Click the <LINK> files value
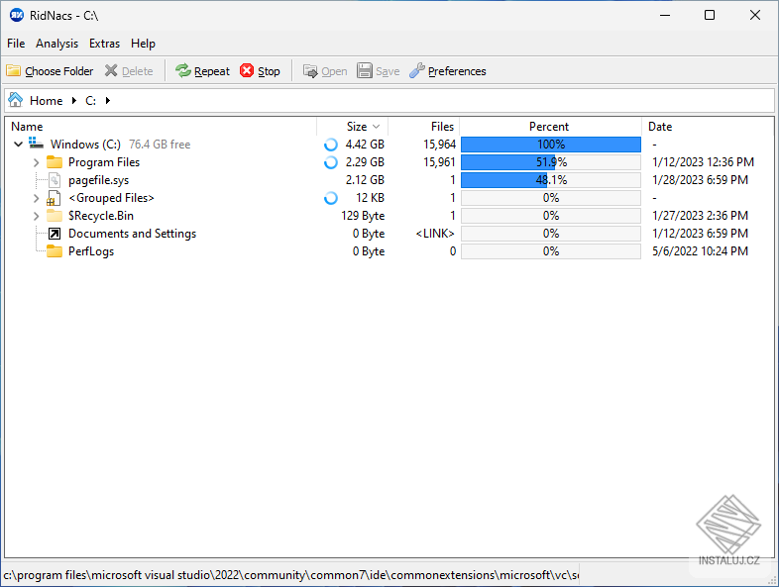 [x=435, y=234]
